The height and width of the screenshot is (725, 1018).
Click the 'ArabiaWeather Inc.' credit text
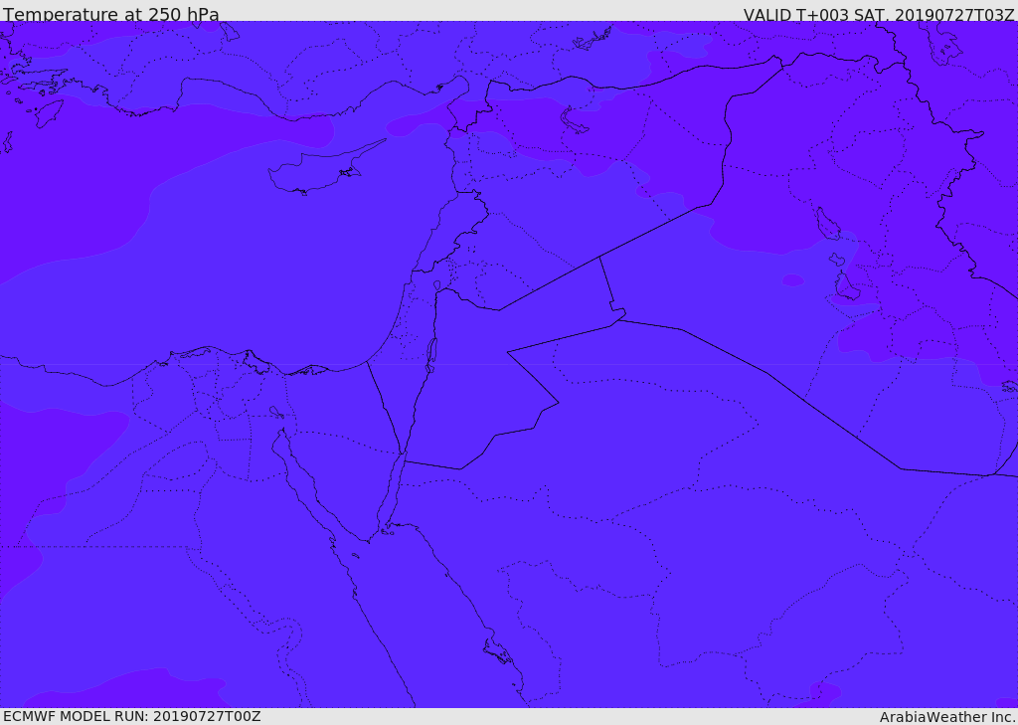pyautogui.click(x=947, y=717)
